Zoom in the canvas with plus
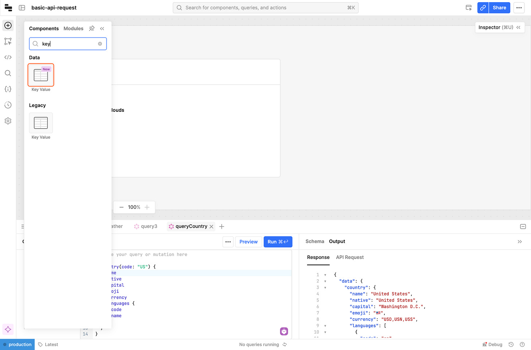The width and height of the screenshot is (531, 350). coord(147,207)
